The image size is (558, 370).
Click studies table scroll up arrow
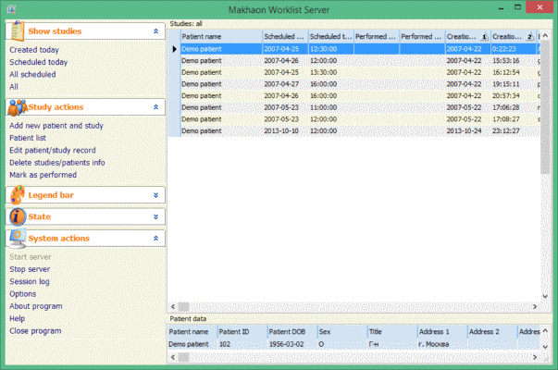545,36
